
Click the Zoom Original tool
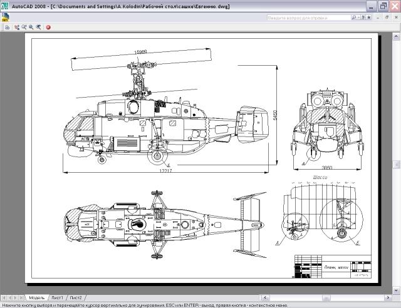pos(38,27)
